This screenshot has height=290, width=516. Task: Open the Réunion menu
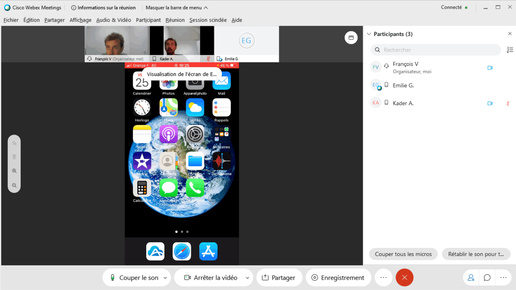[x=175, y=20]
